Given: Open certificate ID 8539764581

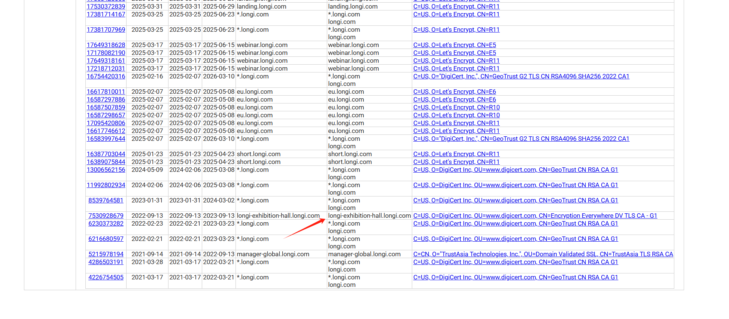Looking at the screenshot, I should point(106,200).
